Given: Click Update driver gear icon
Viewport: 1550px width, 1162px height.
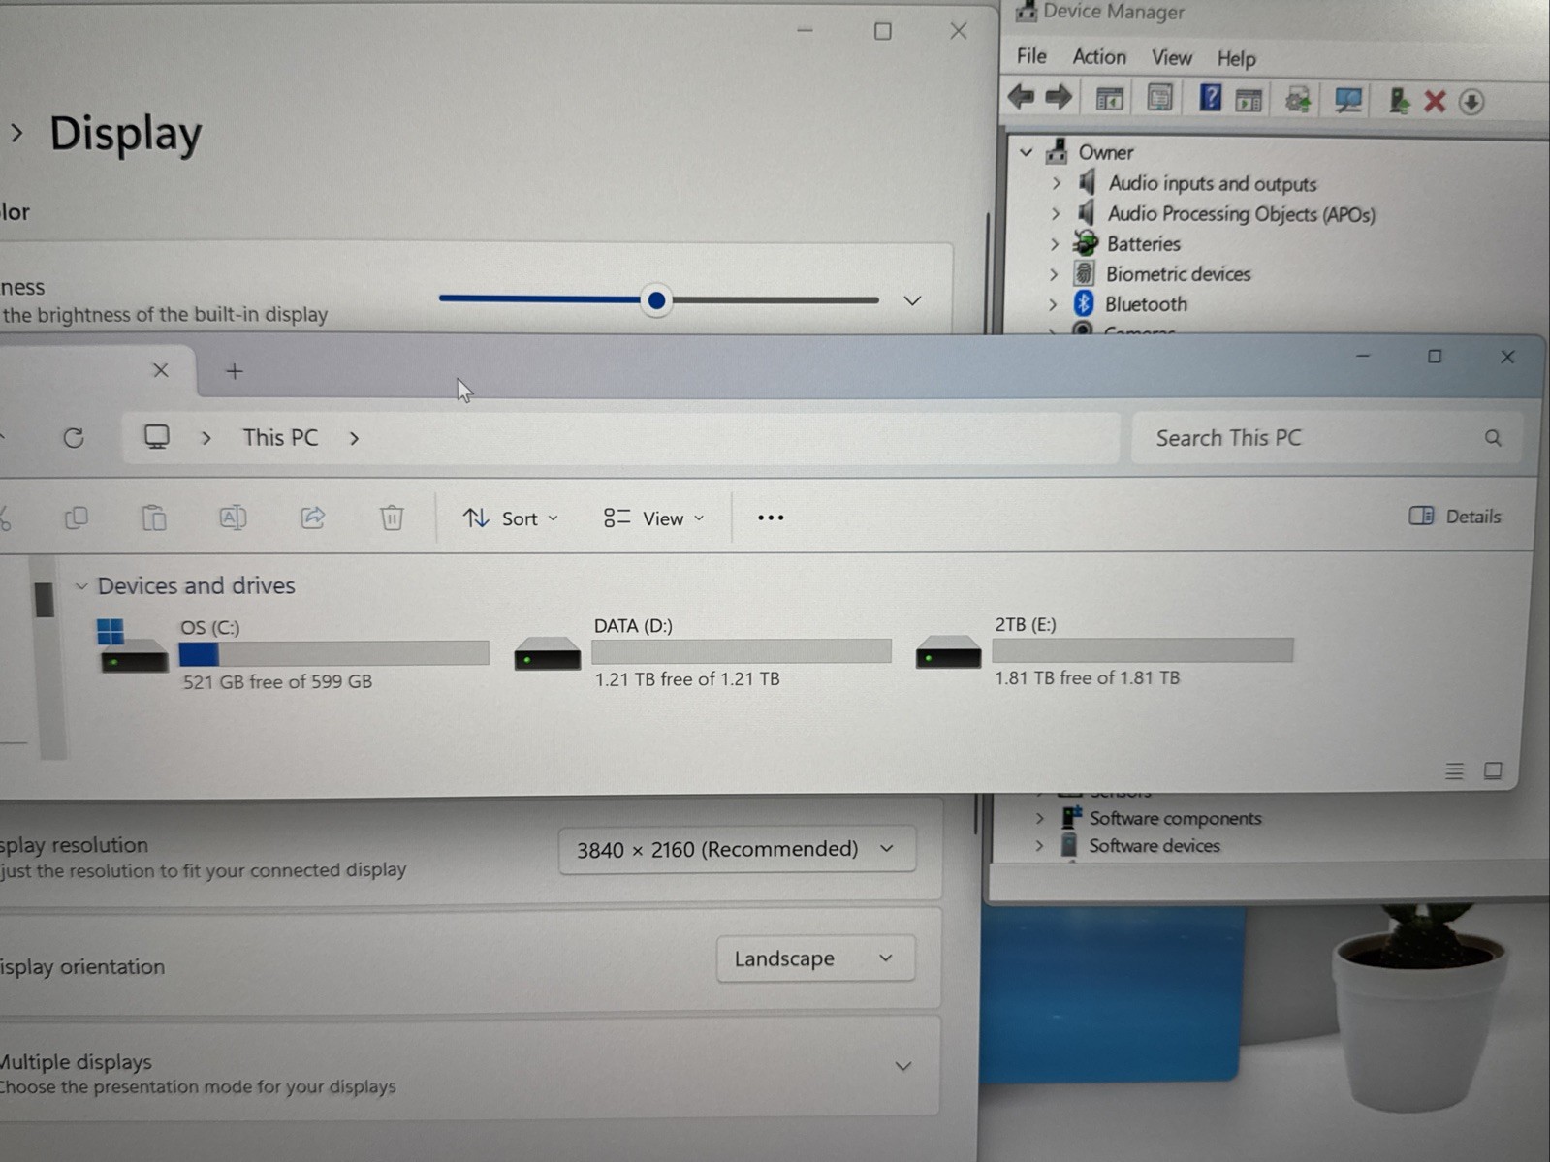Looking at the screenshot, I should tap(1298, 99).
